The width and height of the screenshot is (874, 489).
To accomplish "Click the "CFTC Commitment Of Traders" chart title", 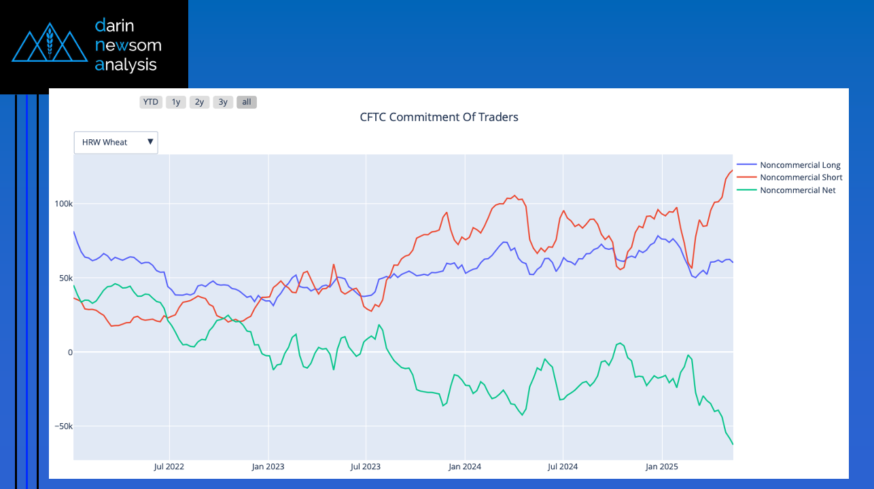I will pyautogui.click(x=439, y=117).
